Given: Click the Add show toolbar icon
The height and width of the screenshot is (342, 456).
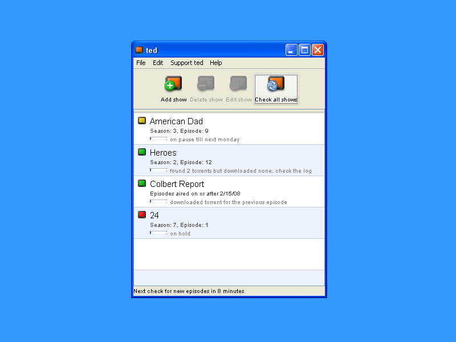Looking at the screenshot, I should 173,83.
